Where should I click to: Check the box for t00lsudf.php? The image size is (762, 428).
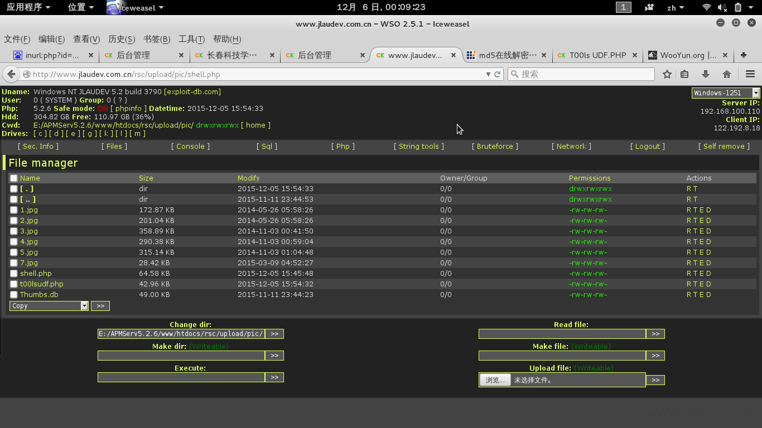[13, 284]
